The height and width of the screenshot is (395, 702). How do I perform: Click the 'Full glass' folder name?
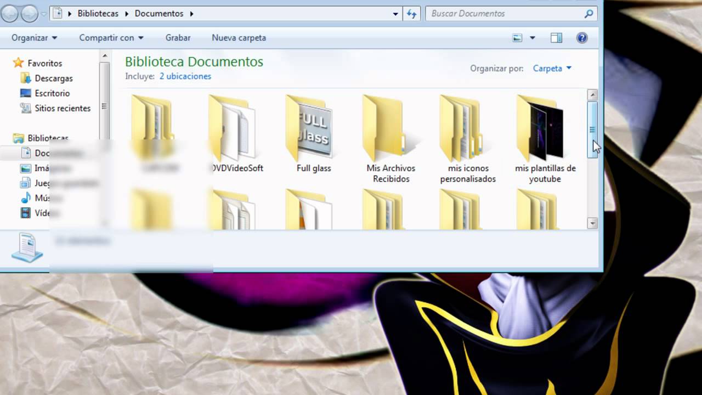314,168
